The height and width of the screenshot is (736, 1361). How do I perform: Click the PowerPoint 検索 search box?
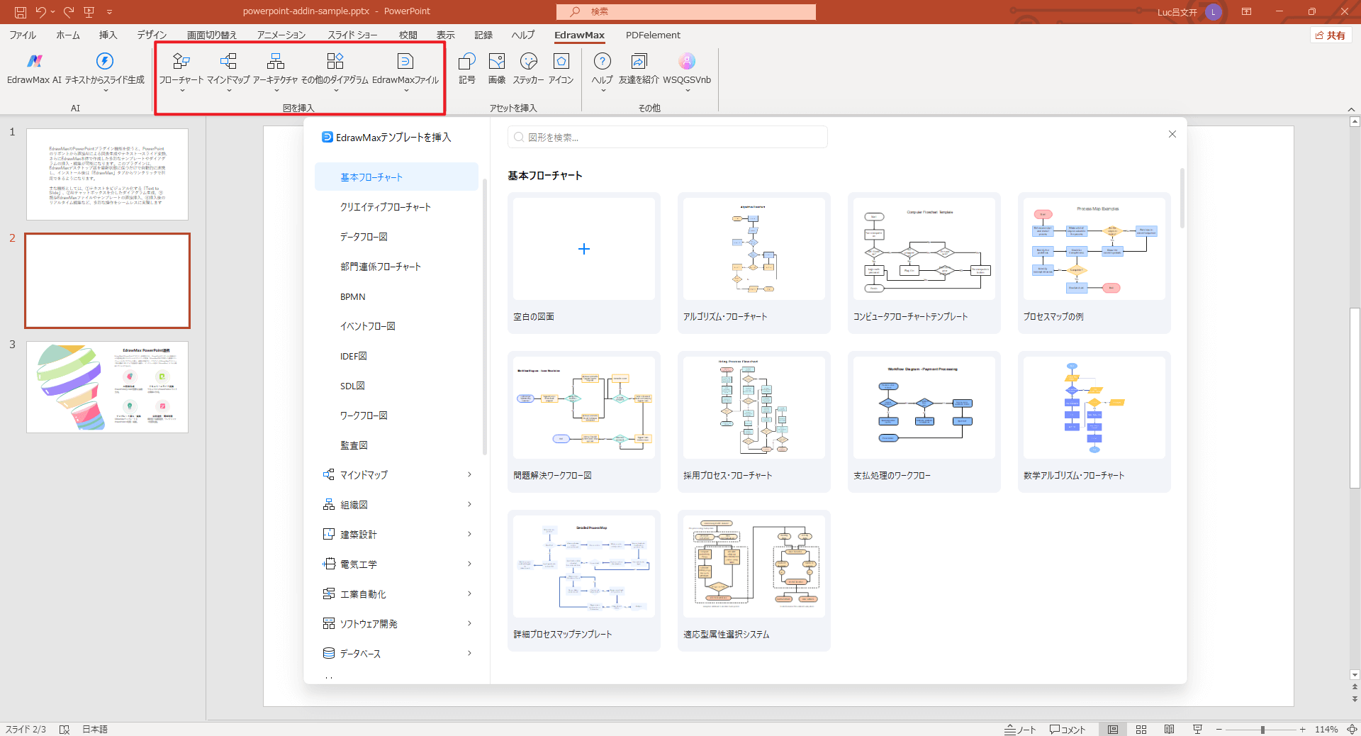(x=686, y=11)
